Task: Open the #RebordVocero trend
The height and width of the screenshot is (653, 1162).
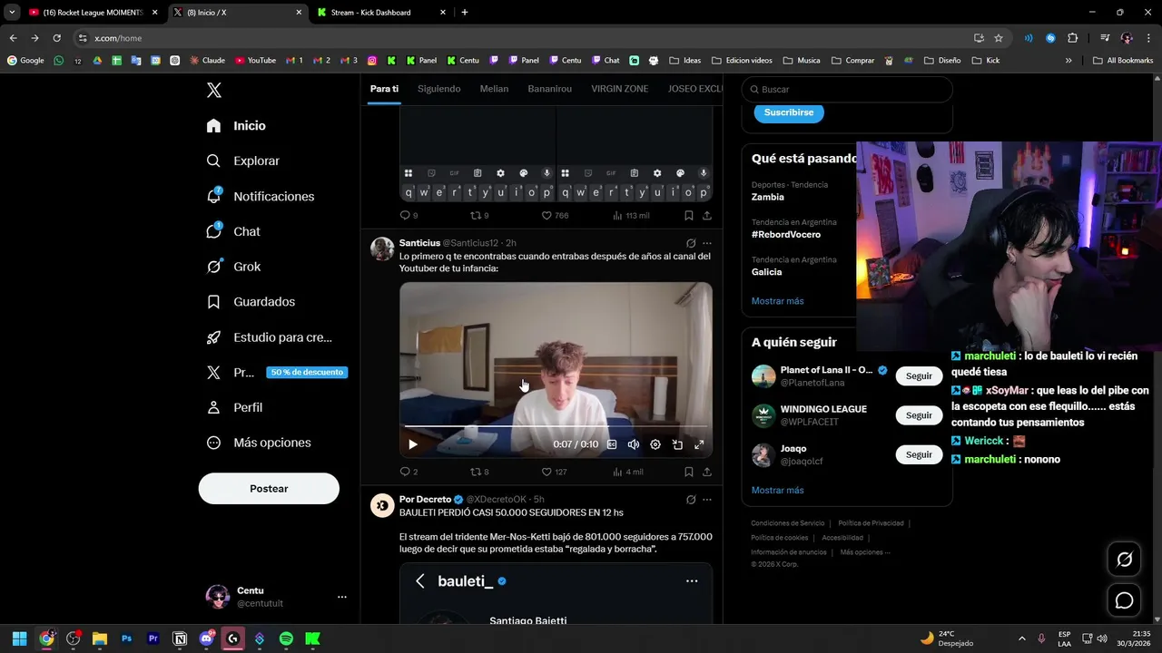Action: (x=785, y=234)
